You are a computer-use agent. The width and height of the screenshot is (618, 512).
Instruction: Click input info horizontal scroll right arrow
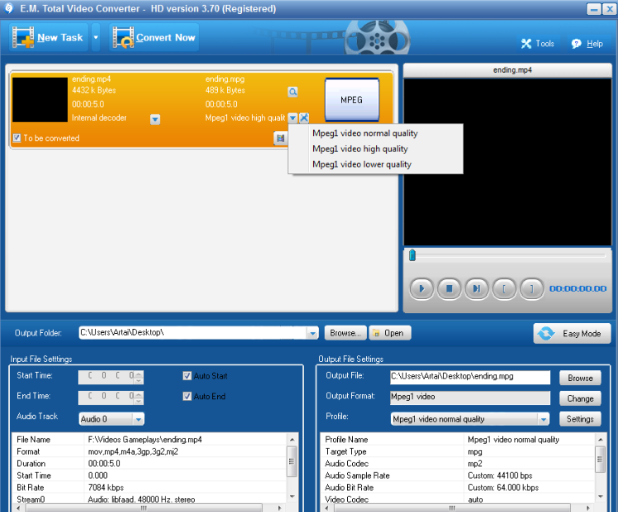coord(279,508)
